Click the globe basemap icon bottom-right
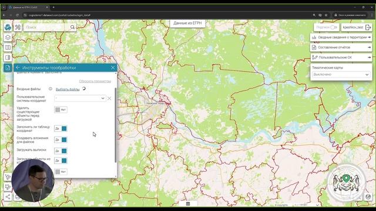 pos(368,197)
